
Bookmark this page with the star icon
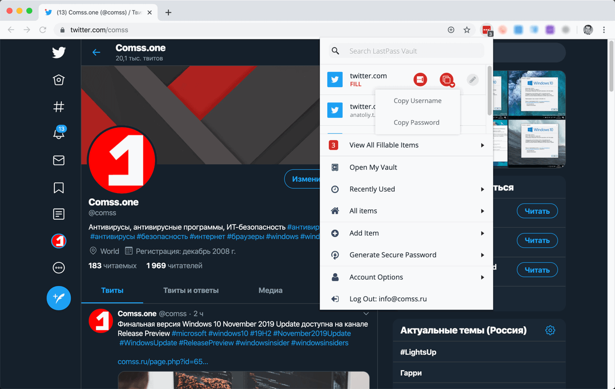pyautogui.click(x=467, y=30)
